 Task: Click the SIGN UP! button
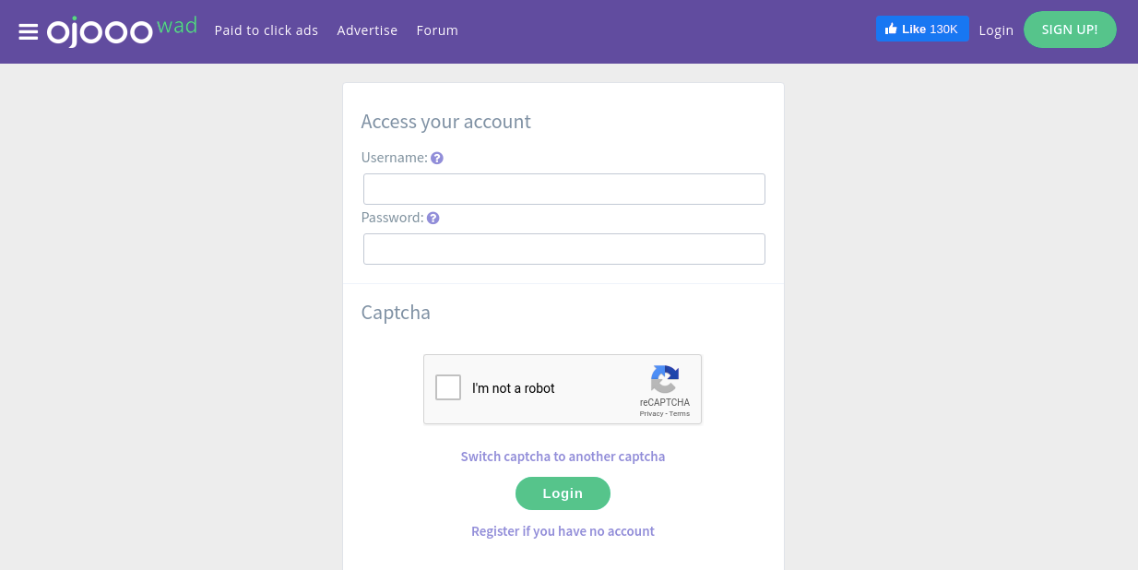(1070, 30)
